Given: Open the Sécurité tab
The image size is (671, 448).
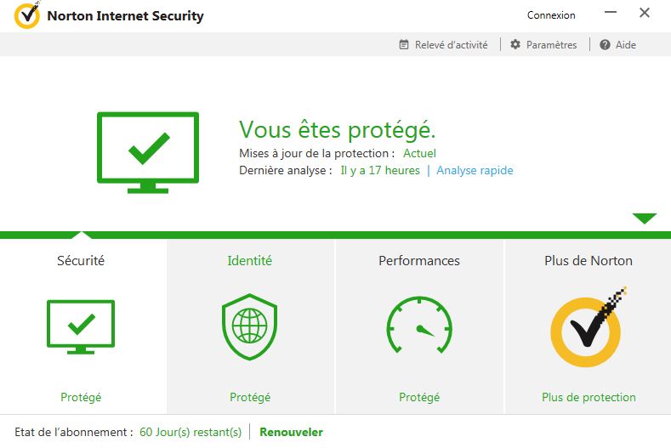Looking at the screenshot, I should pyautogui.click(x=81, y=261).
